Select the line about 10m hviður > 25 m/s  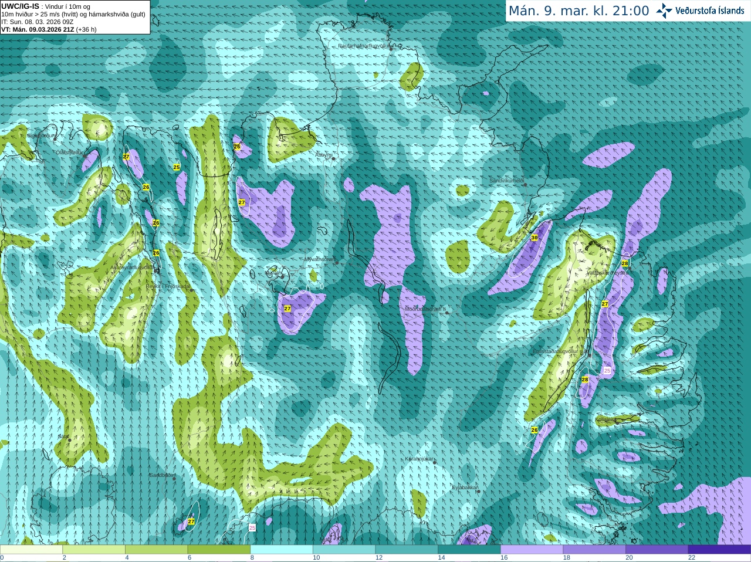[x=73, y=14]
